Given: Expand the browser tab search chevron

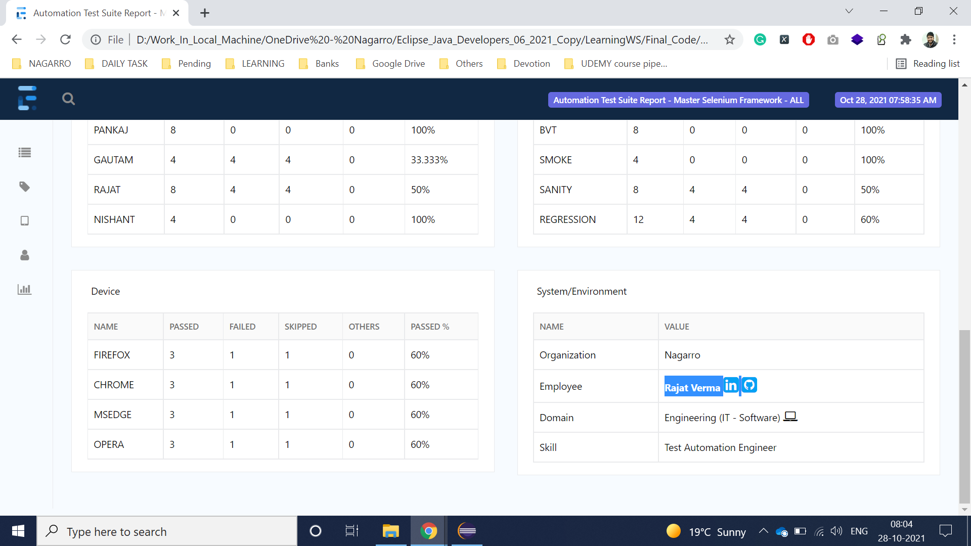Looking at the screenshot, I should pyautogui.click(x=849, y=11).
